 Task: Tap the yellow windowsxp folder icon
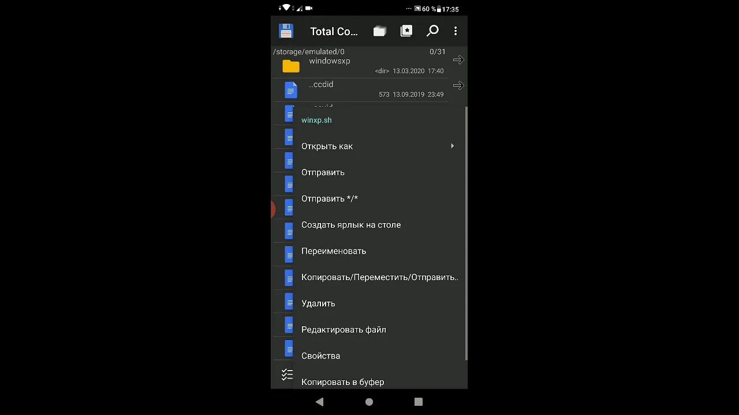click(291, 66)
